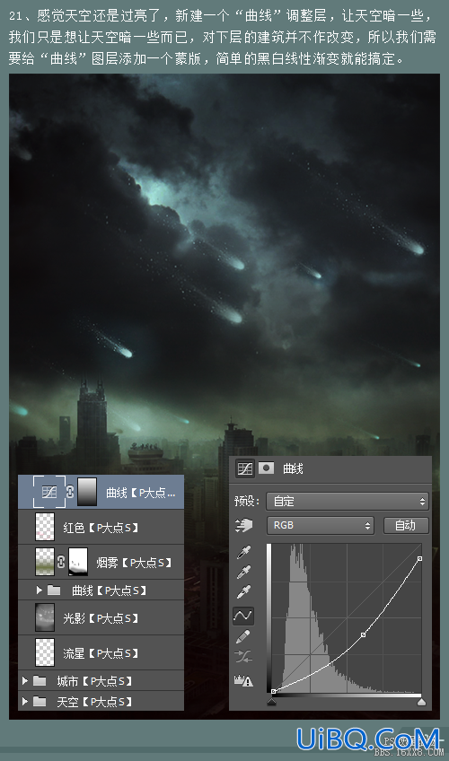
Task: Click the folder icon of 城市 group
Action: pyautogui.click(x=40, y=681)
